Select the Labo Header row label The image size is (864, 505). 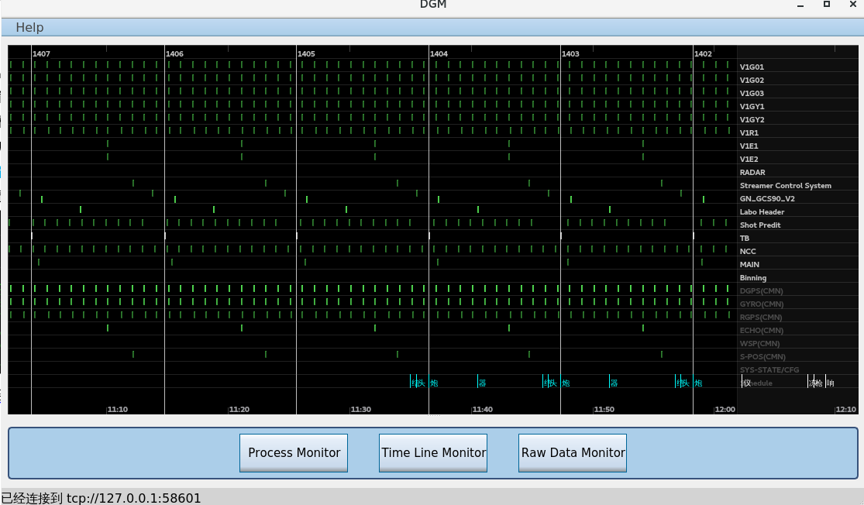[x=762, y=212]
